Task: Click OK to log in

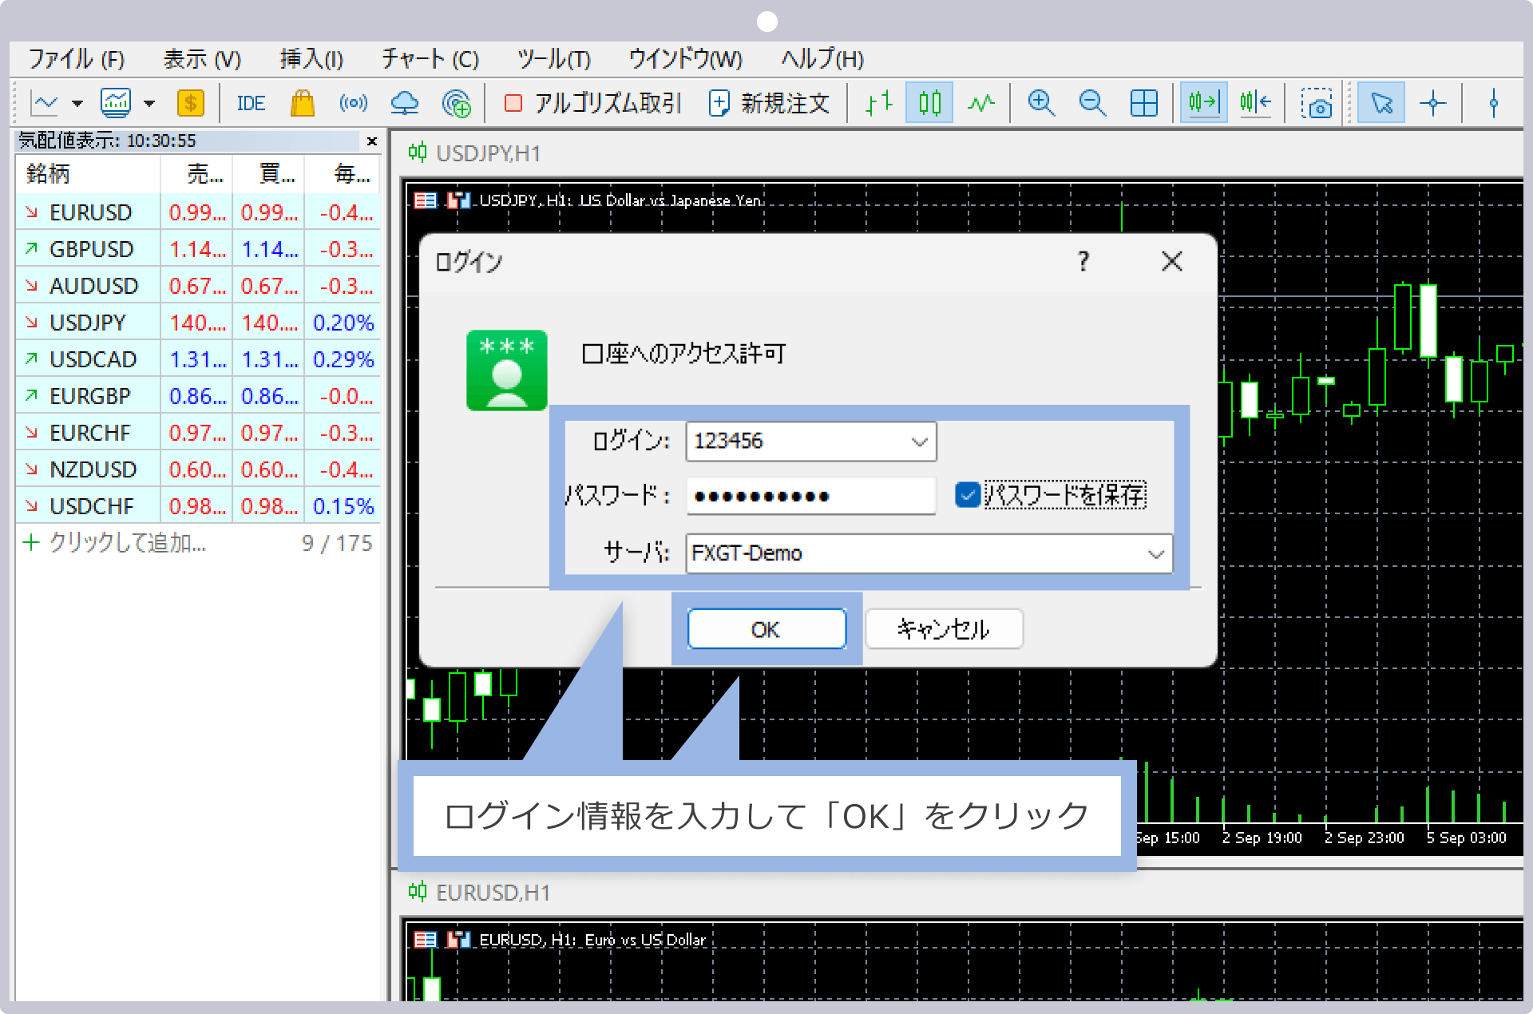Action: coord(766,629)
